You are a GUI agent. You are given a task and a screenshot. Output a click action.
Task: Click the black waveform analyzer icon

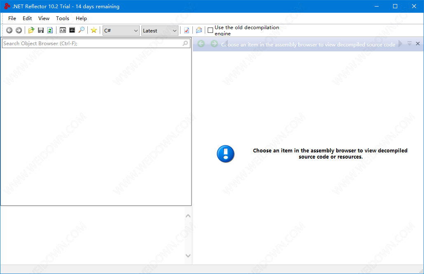tap(72, 30)
